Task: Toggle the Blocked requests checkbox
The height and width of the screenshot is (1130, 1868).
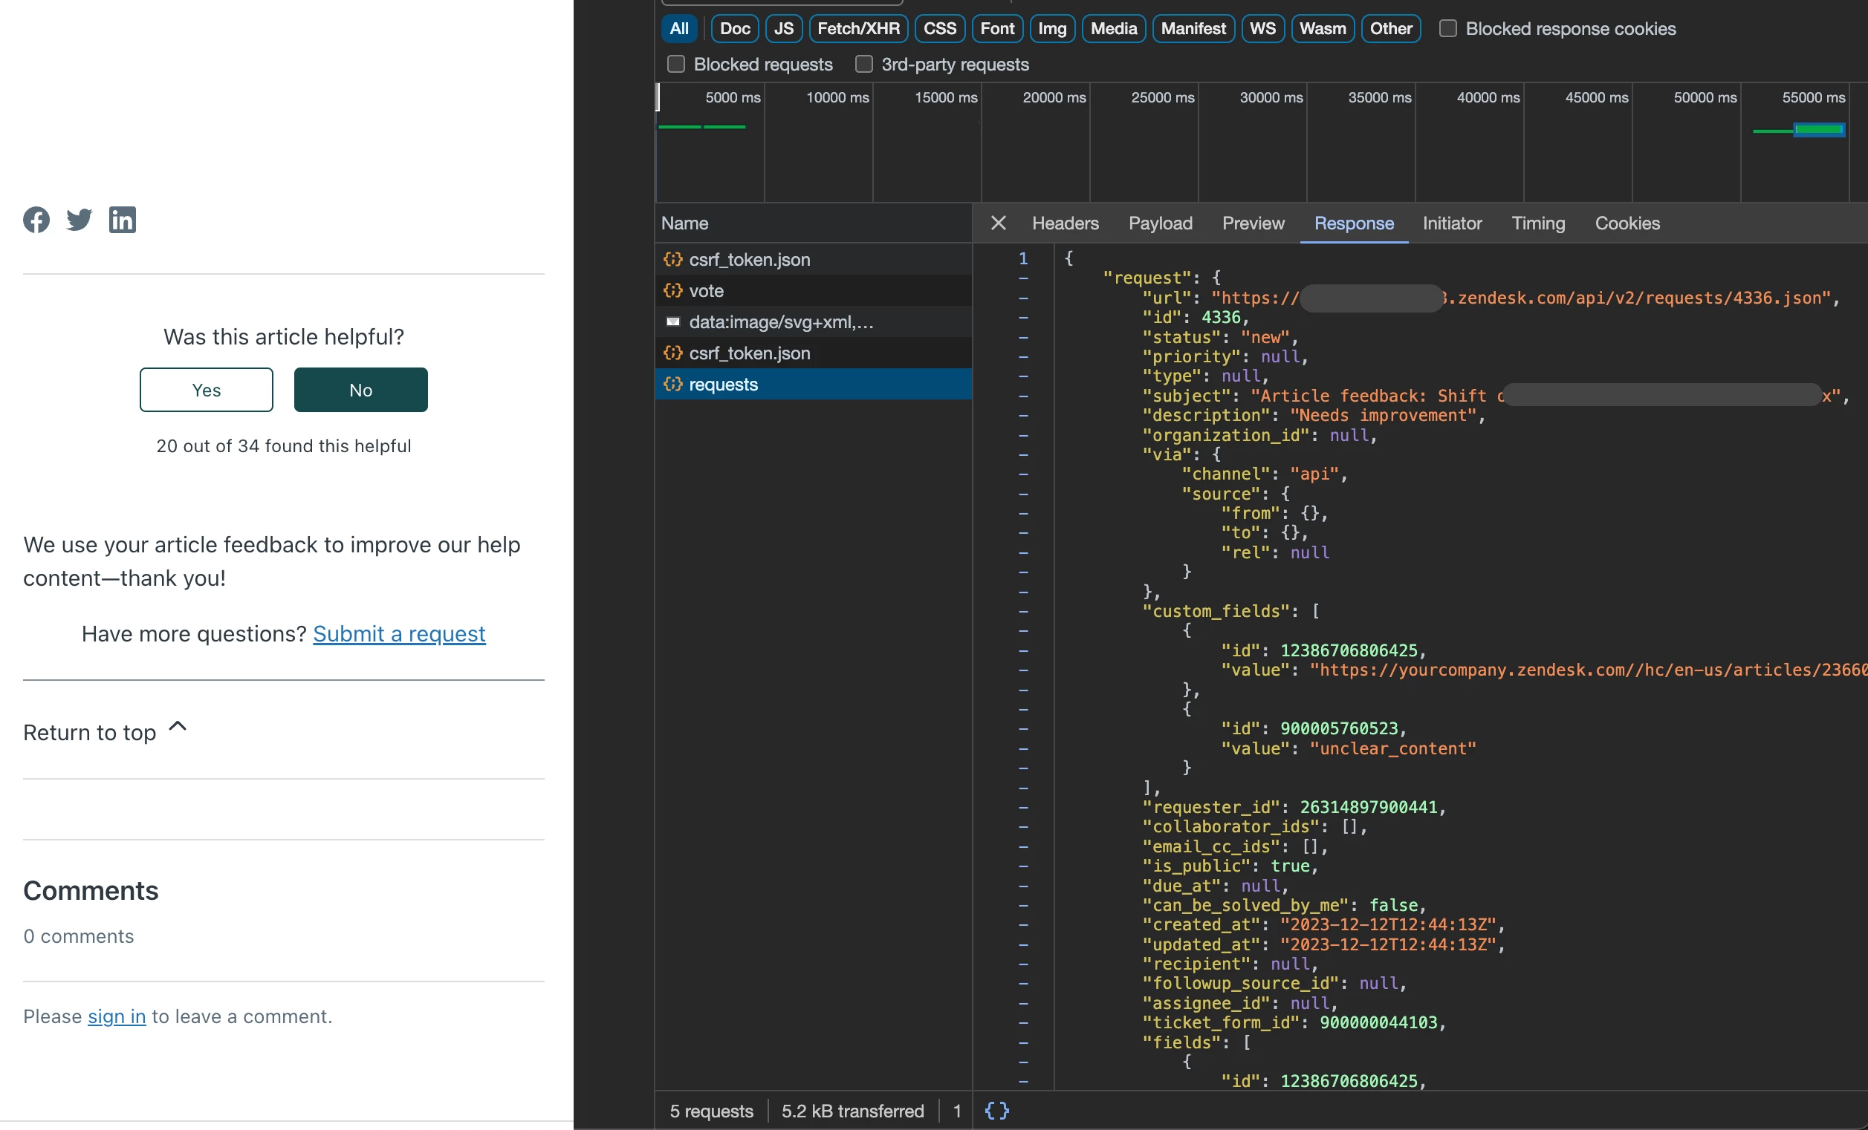Action: (675, 65)
